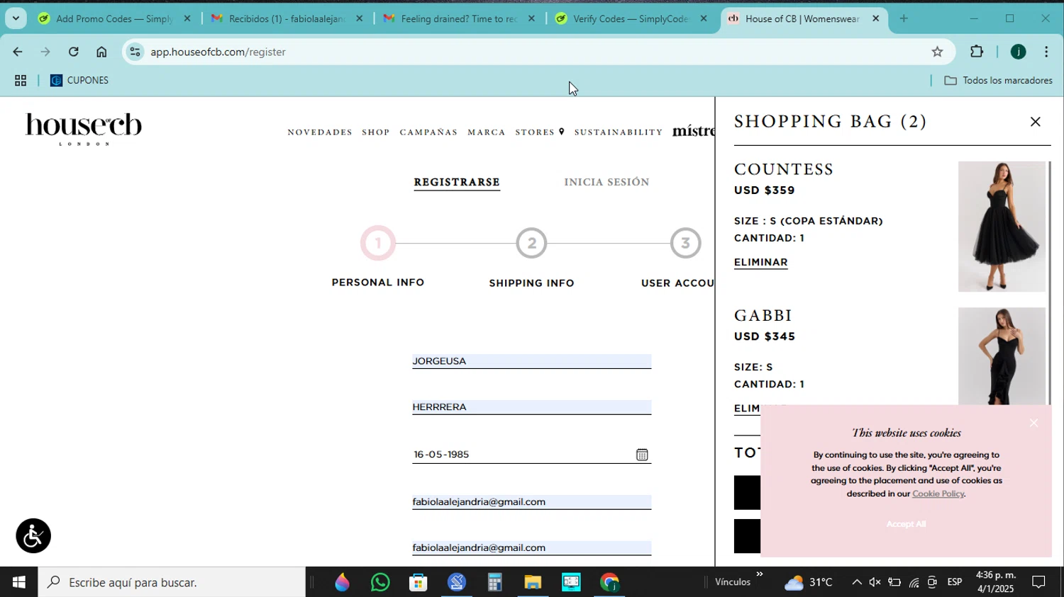Go back to the previous page
1064x597 pixels.
(x=17, y=52)
